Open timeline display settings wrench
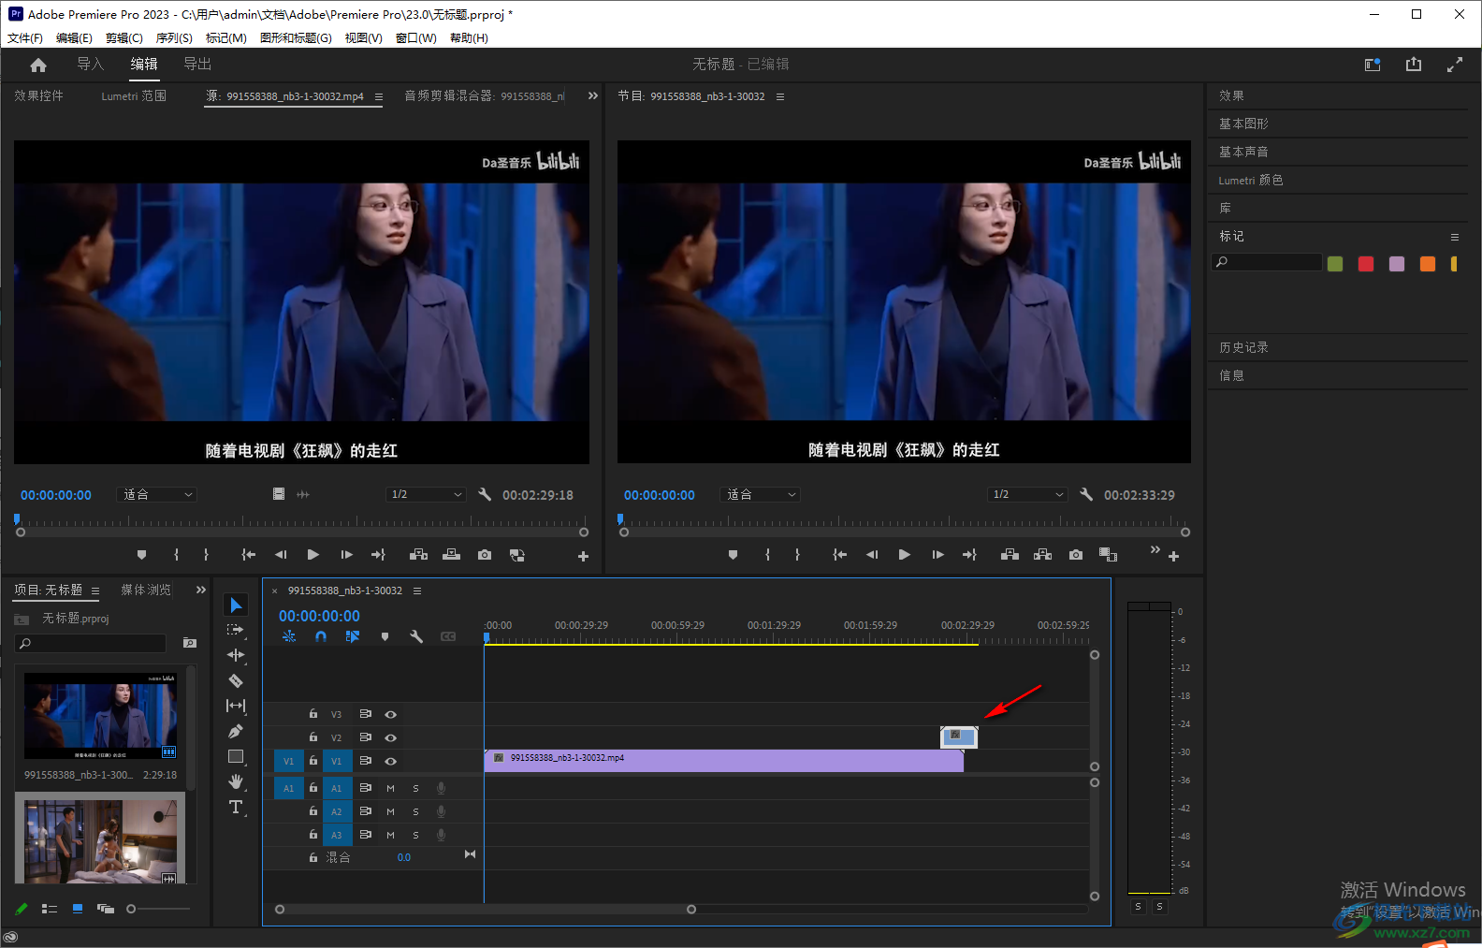This screenshot has width=1482, height=948. tap(416, 636)
